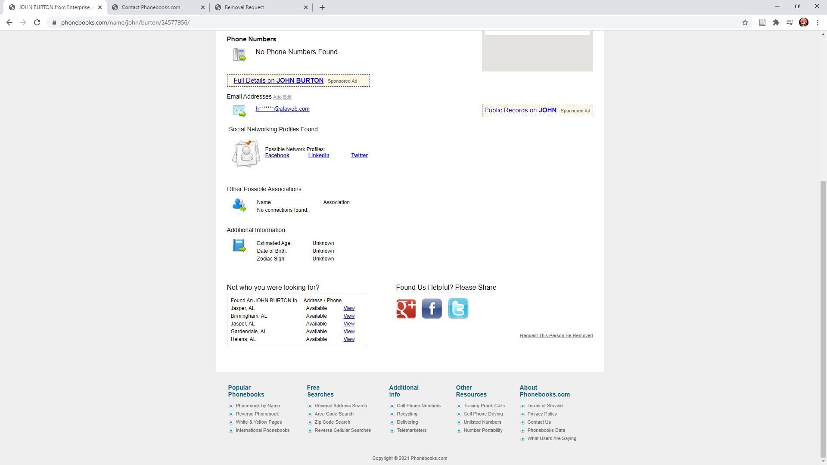827x465 pixels.
Task: Open the Facebook network profile link
Action: click(277, 155)
